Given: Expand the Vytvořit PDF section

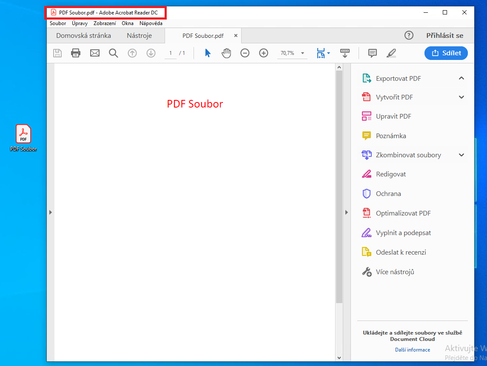Looking at the screenshot, I should [x=461, y=97].
